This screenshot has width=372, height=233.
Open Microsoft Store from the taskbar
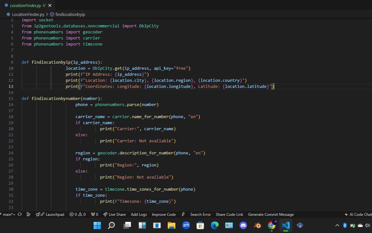click(x=200, y=225)
